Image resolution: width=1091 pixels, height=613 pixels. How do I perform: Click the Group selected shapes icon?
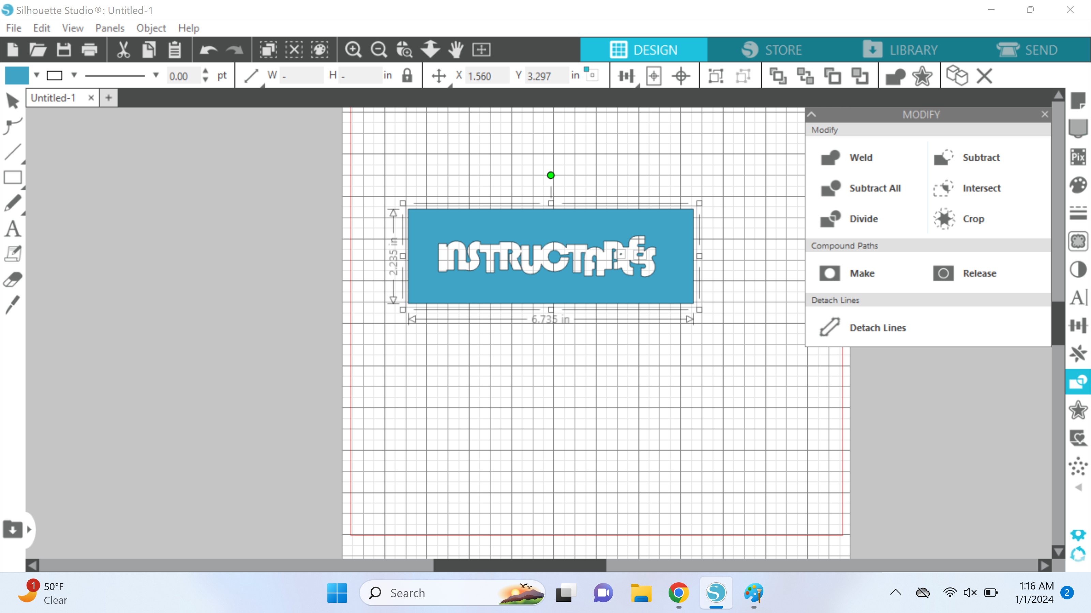[716, 76]
